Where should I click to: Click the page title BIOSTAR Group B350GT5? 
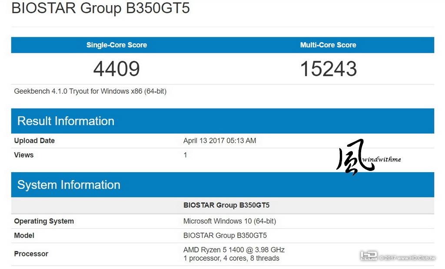click(100, 8)
